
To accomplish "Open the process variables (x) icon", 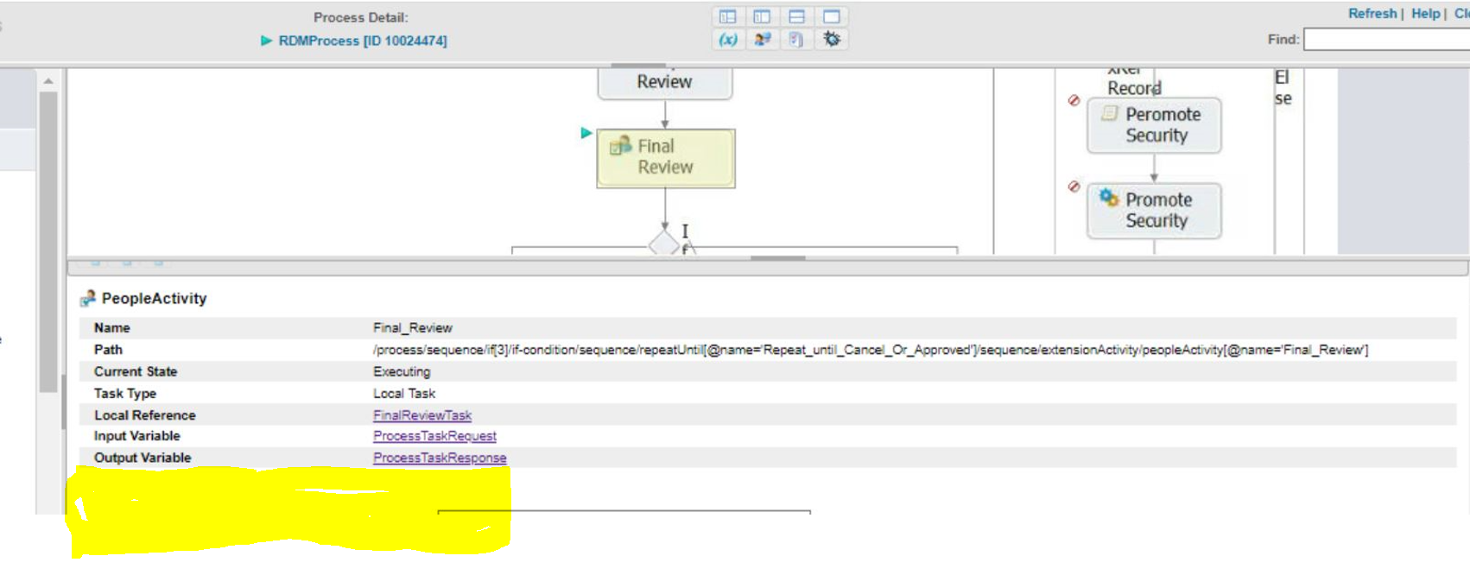I will click(728, 40).
